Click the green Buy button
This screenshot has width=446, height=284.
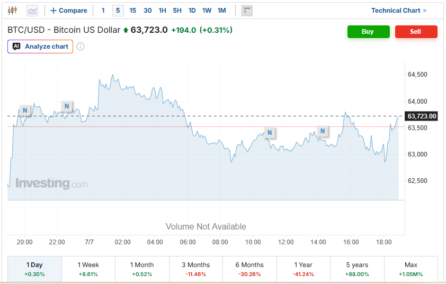coord(368,32)
